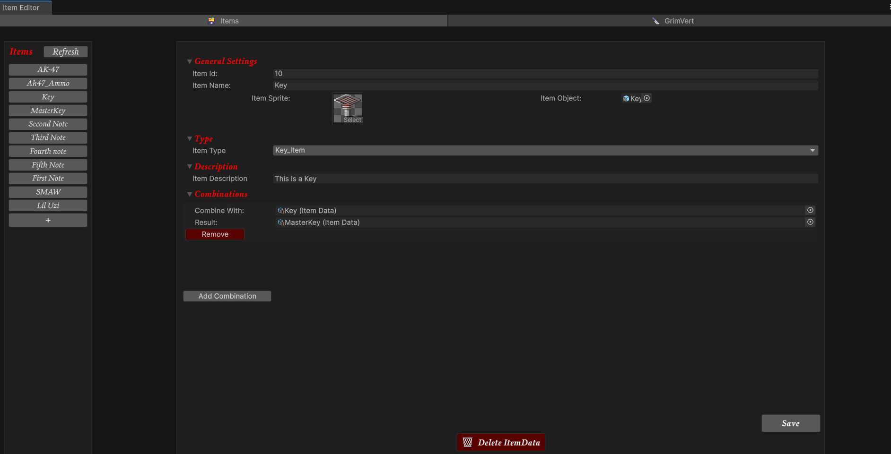Click the Key prefab cube icon
The height and width of the screenshot is (454, 891).
pyautogui.click(x=626, y=98)
